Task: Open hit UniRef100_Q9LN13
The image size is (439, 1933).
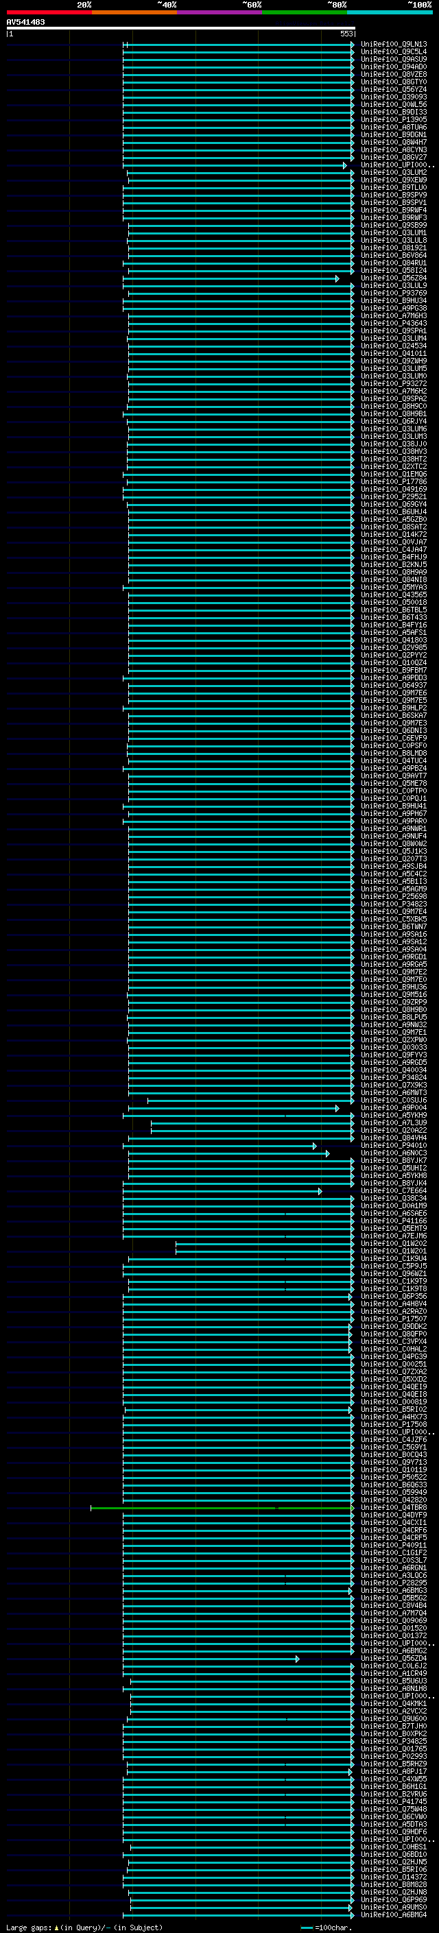Action: [393, 45]
